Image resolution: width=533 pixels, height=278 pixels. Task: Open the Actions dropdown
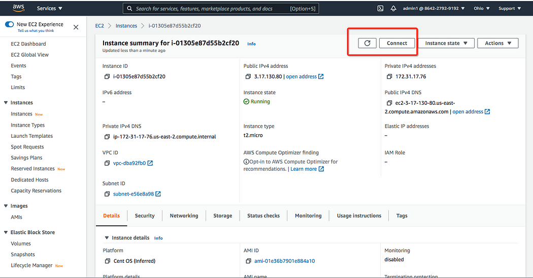[x=498, y=43]
